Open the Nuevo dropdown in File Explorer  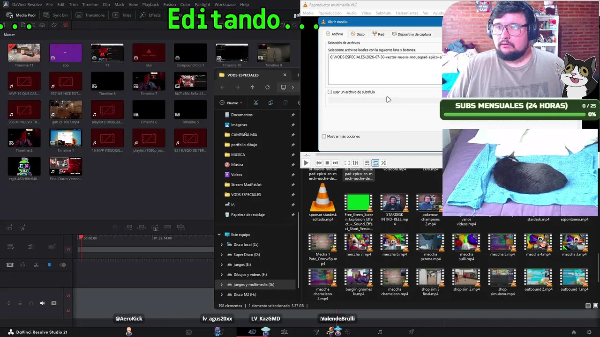(x=231, y=103)
